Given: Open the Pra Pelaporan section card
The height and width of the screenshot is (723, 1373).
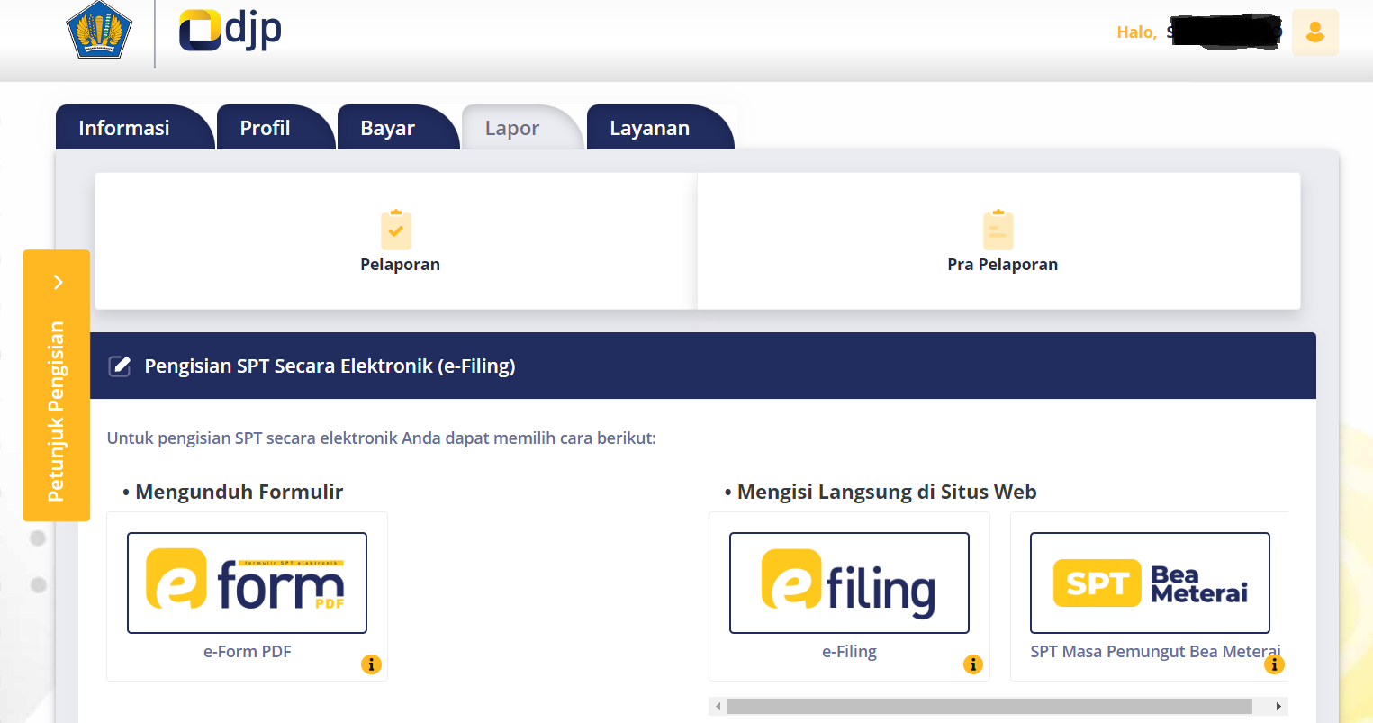Looking at the screenshot, I should pos(999,241).
